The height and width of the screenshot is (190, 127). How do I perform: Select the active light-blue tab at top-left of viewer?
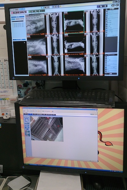22,9
